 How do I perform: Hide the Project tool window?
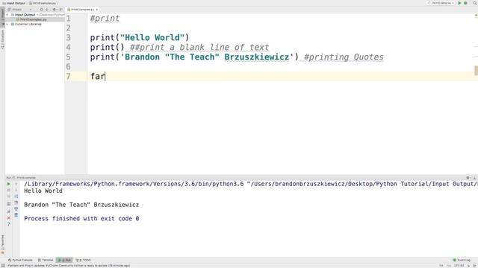(61, 10)
